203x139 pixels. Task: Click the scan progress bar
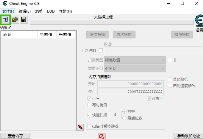(x=112, y=22)
